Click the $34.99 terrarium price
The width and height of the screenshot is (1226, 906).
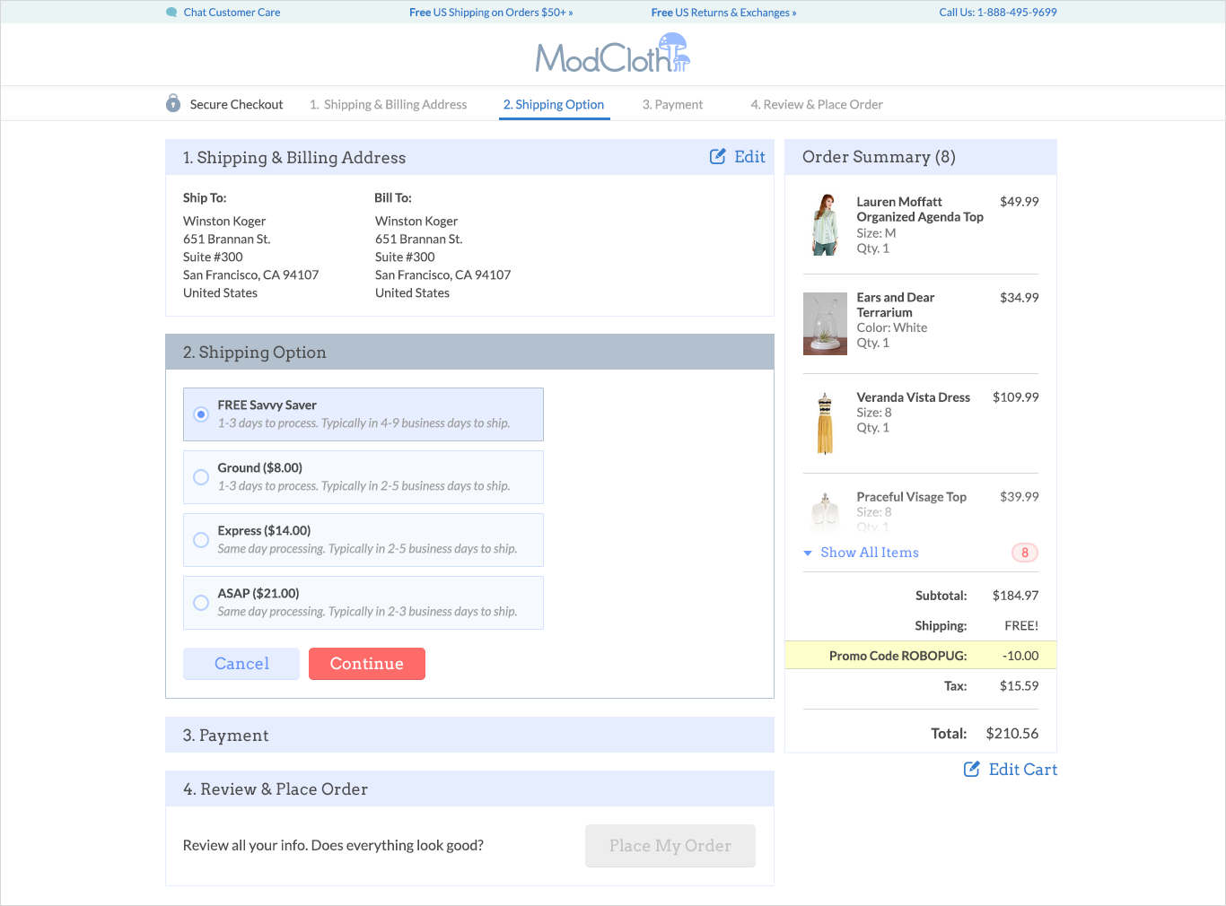tap(1020, 298)
